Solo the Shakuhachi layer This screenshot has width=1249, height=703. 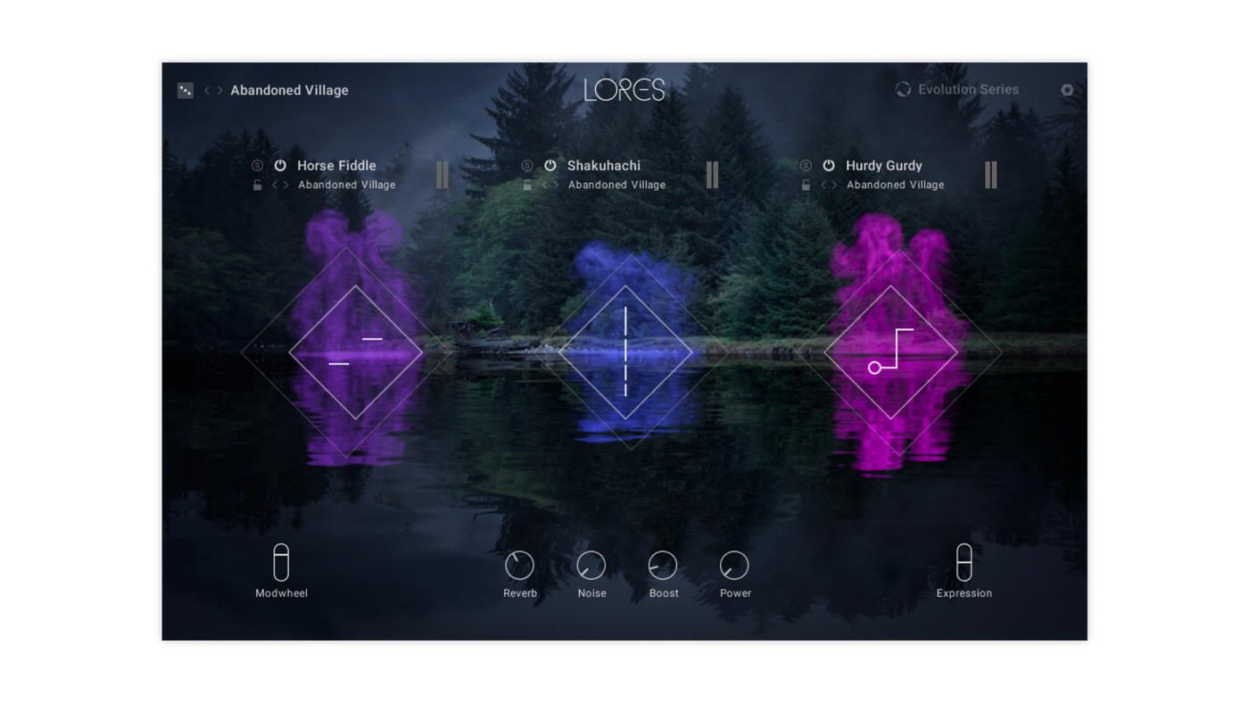point(527,166)
